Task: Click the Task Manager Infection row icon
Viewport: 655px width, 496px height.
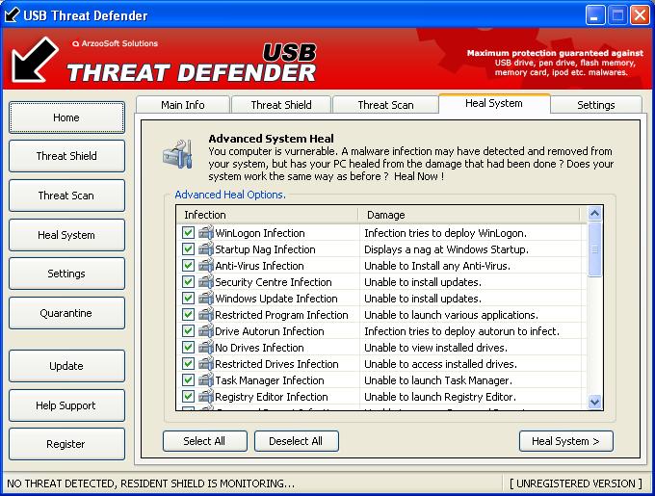Action: [206, 379]
